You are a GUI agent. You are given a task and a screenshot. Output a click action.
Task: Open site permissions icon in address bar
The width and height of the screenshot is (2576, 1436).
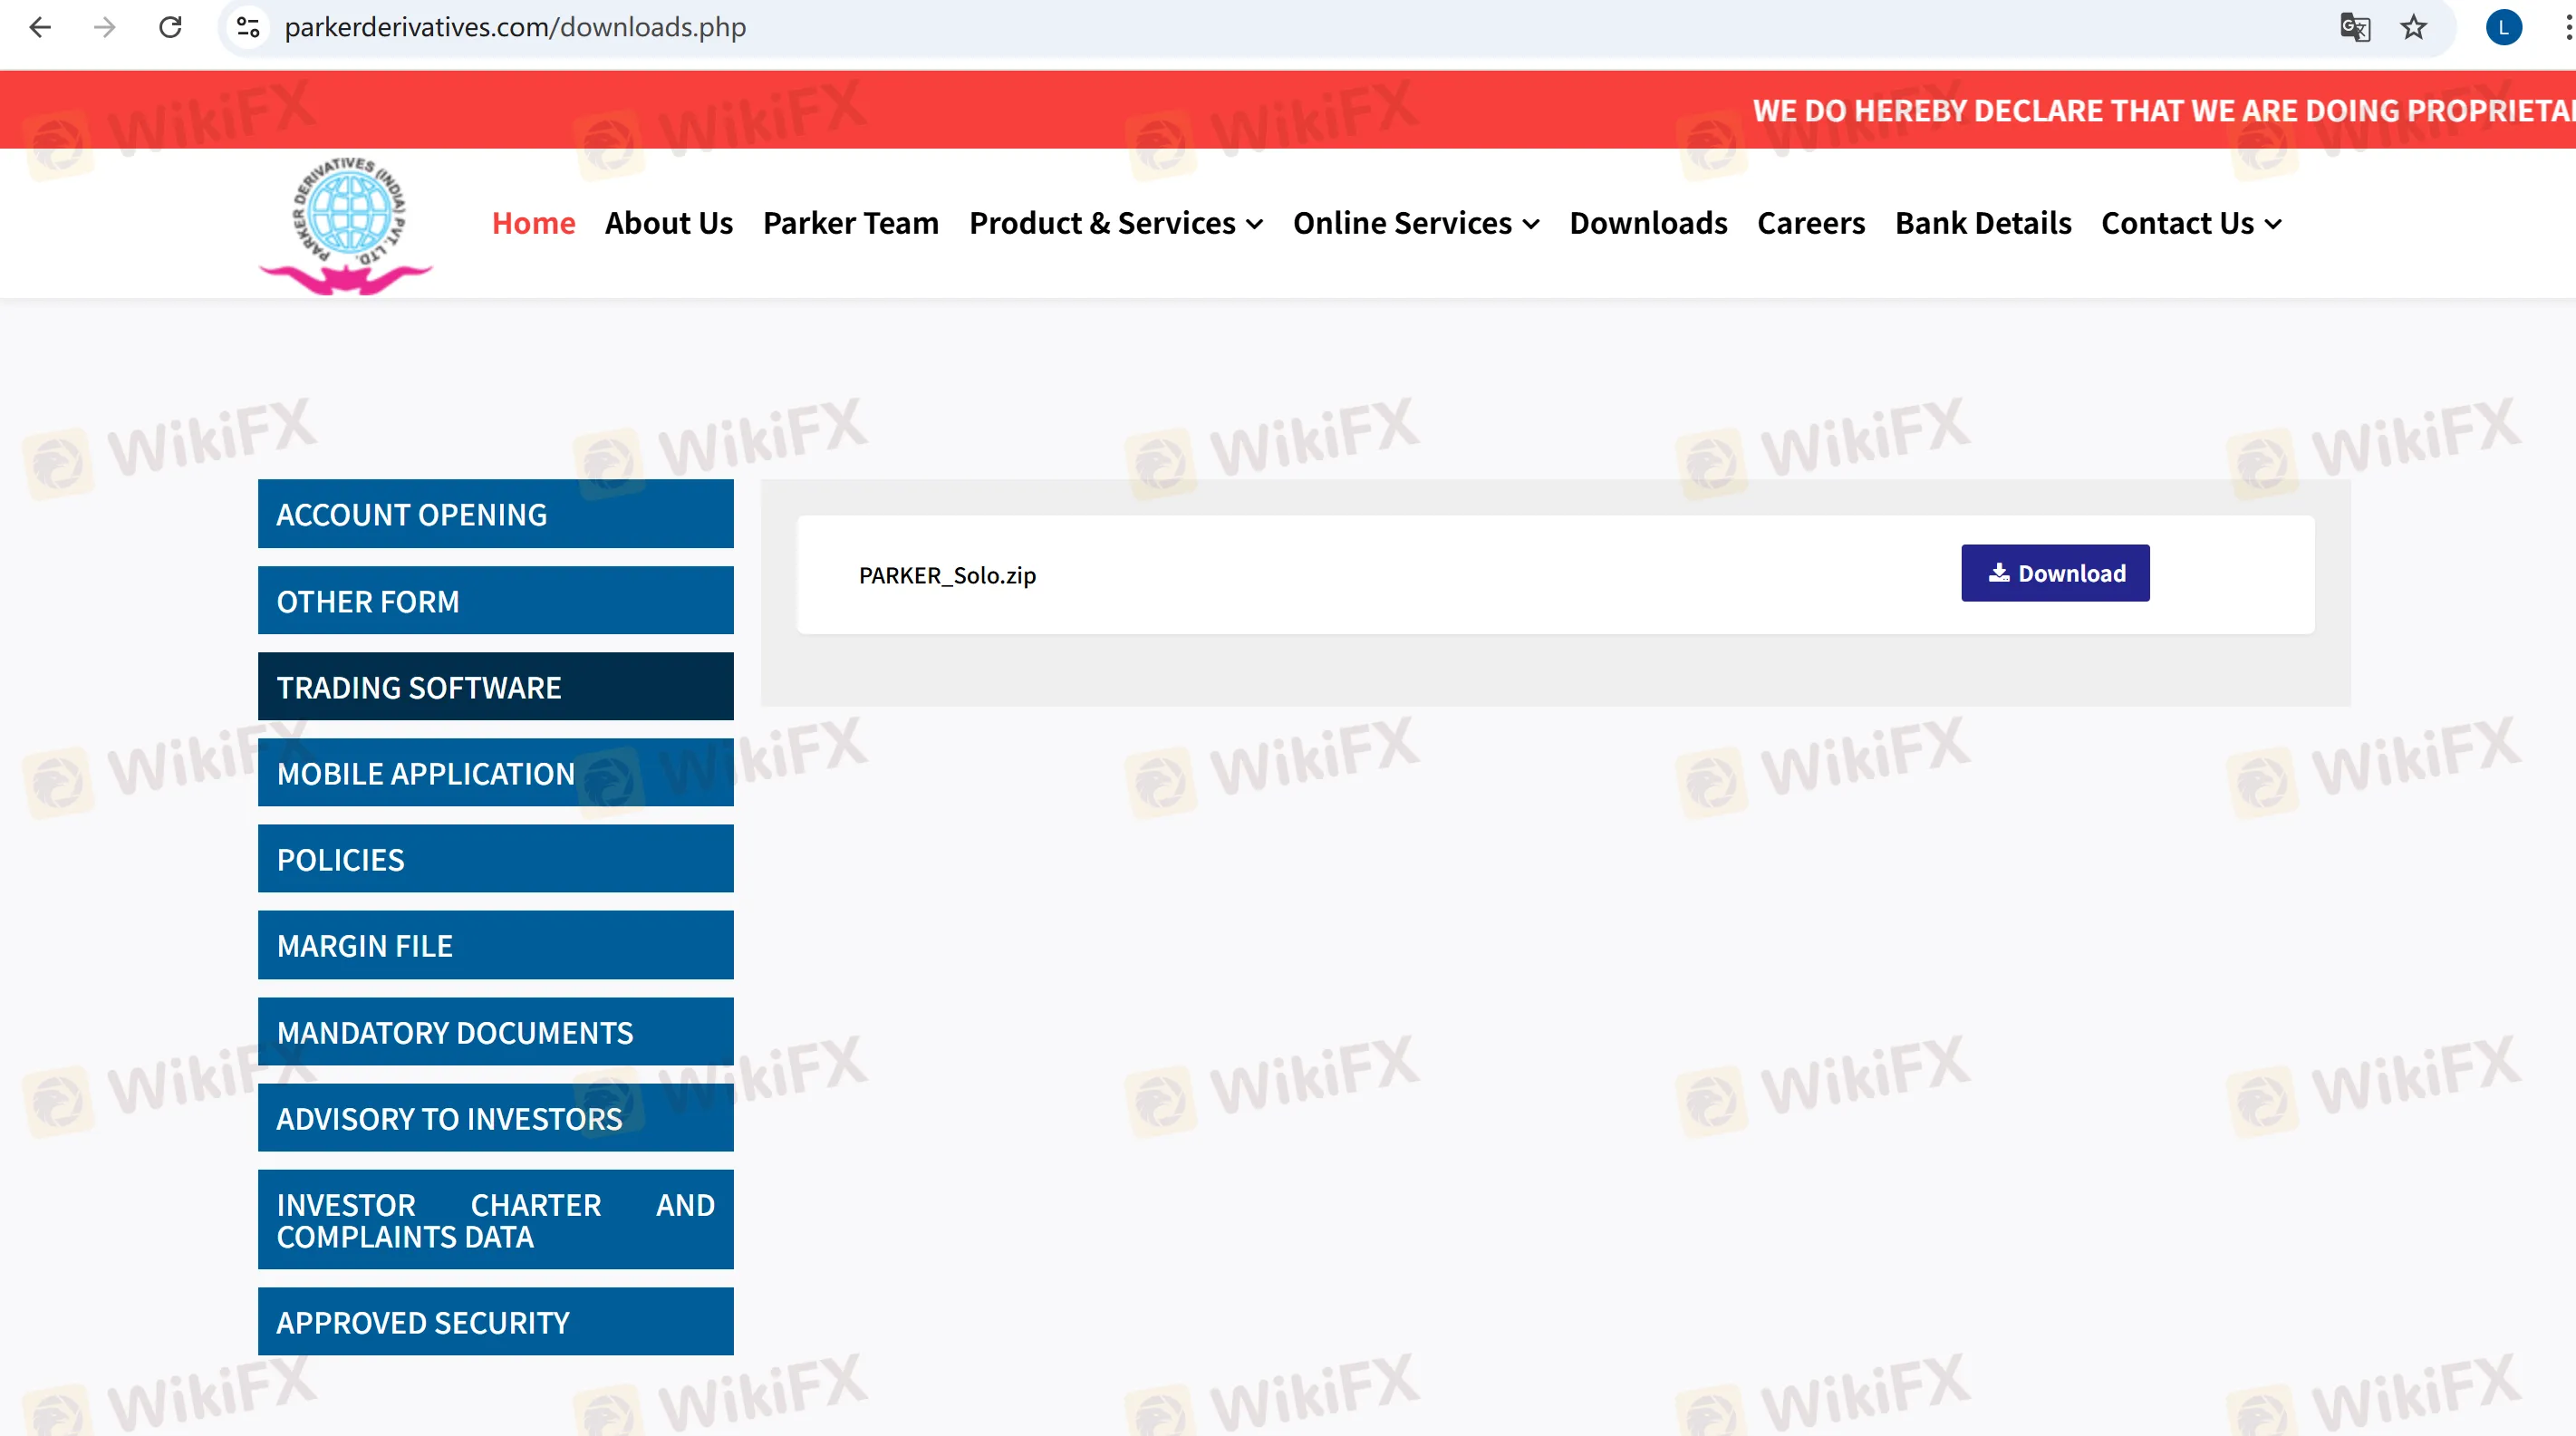(x=248, y=27)
